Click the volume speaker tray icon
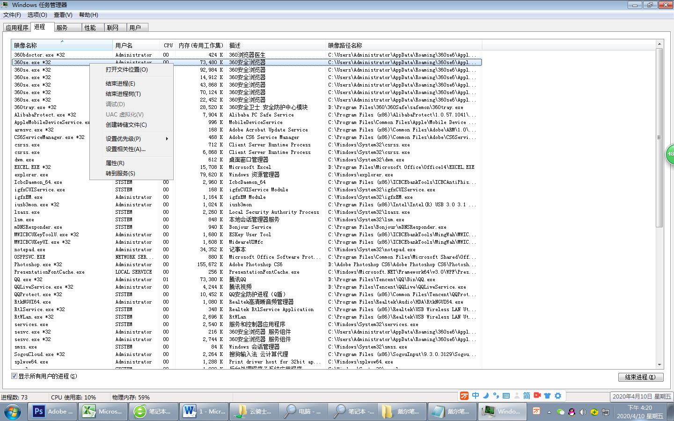The image size is (674, 421). point(583,412)
